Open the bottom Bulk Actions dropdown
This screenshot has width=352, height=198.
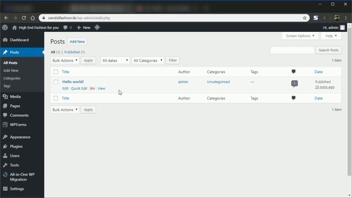(x=65, y=109)
